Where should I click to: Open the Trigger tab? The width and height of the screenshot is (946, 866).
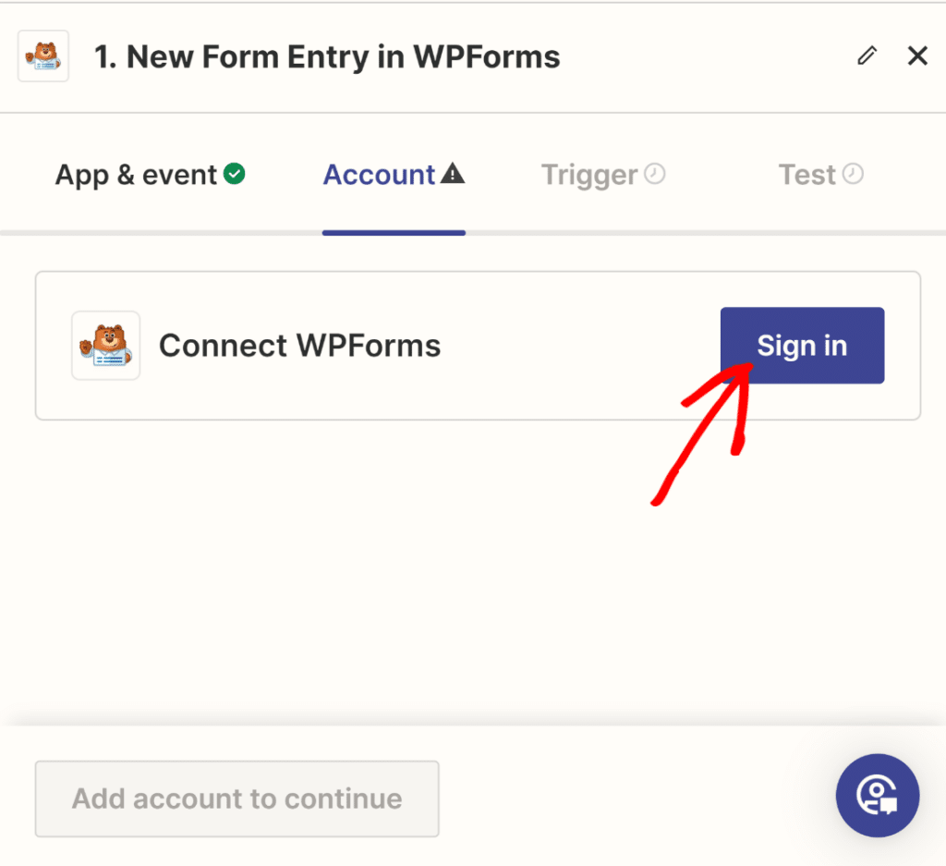tap(589, 174)
